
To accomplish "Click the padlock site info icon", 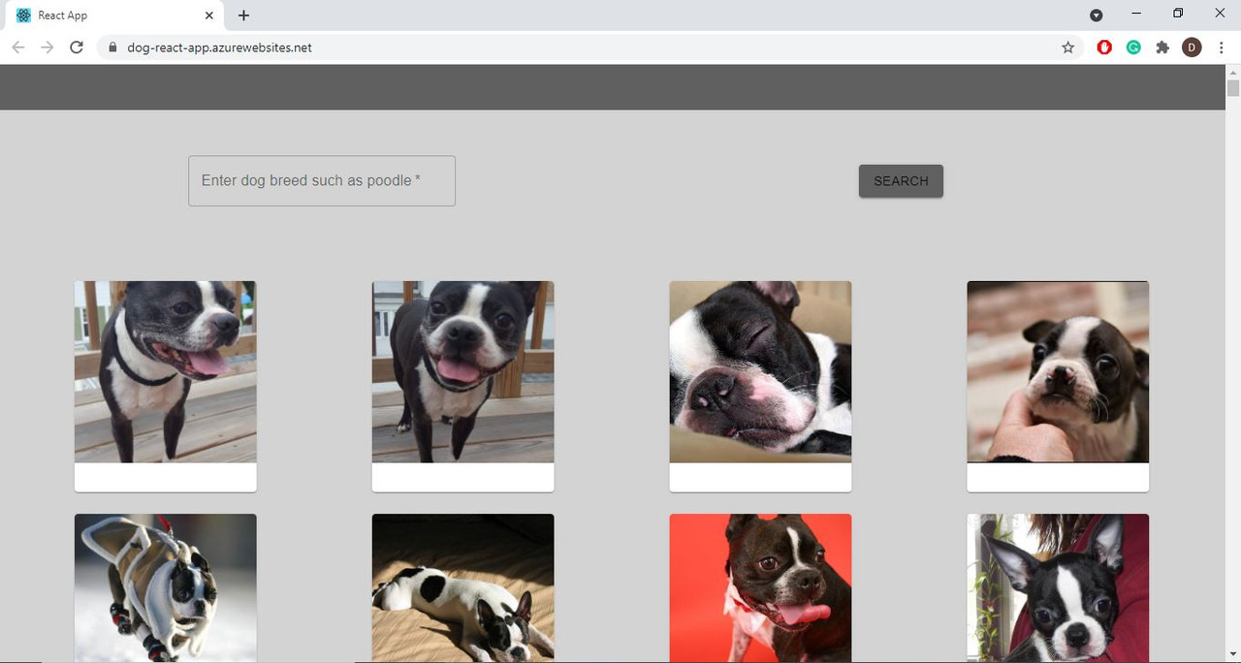I will point(112,47).
